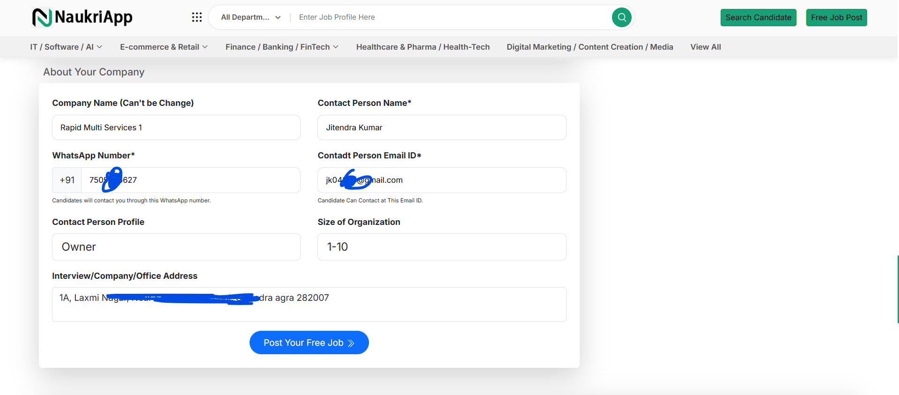This screenshot has height=395, width=899.
Task: Click the Post Your Free Job button
Action: [x=309, y=343]
